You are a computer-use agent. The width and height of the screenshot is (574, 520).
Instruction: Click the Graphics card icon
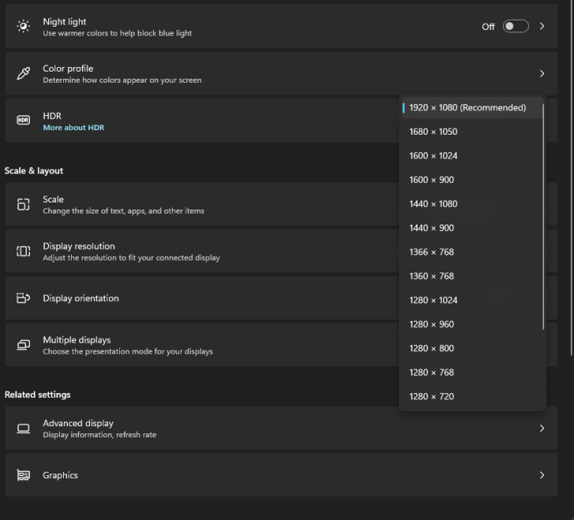24,475
